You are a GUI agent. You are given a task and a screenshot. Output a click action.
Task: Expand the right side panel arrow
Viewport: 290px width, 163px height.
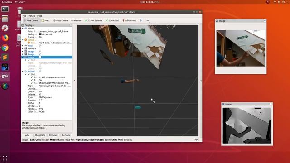(x=201, y=81)
